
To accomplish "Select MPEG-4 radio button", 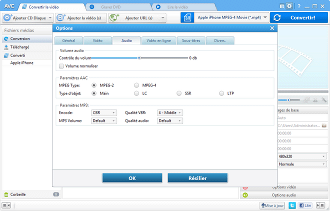I will [136, 85].
